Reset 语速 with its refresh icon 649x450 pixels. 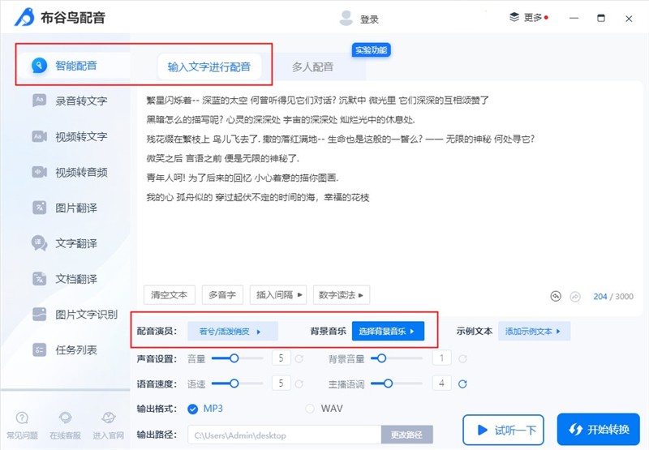pyautogui.click(x=299, y=384)
